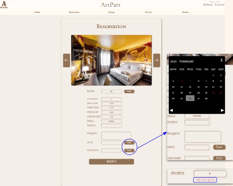Click the 예약하기 reservation button
Image resolution: width=233 pixels, height=186 pixels.
112,162
